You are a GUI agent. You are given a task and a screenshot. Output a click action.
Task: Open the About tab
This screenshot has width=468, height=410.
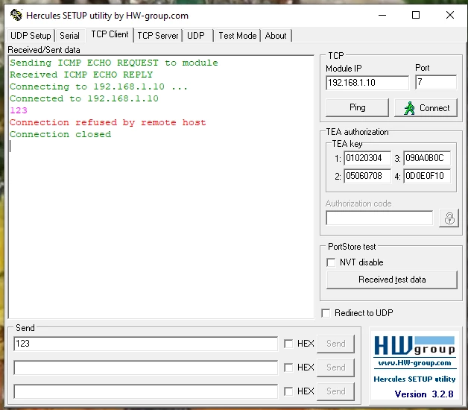click(x=276, y=36)
